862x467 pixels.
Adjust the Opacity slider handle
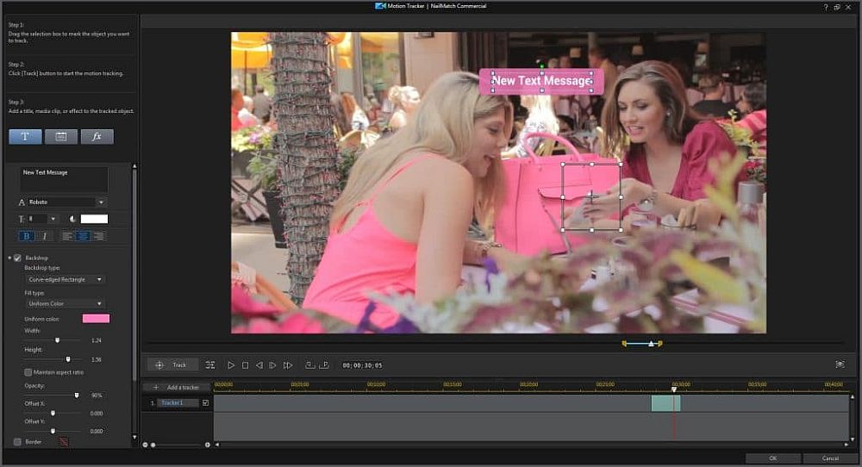tap(77, 395)
